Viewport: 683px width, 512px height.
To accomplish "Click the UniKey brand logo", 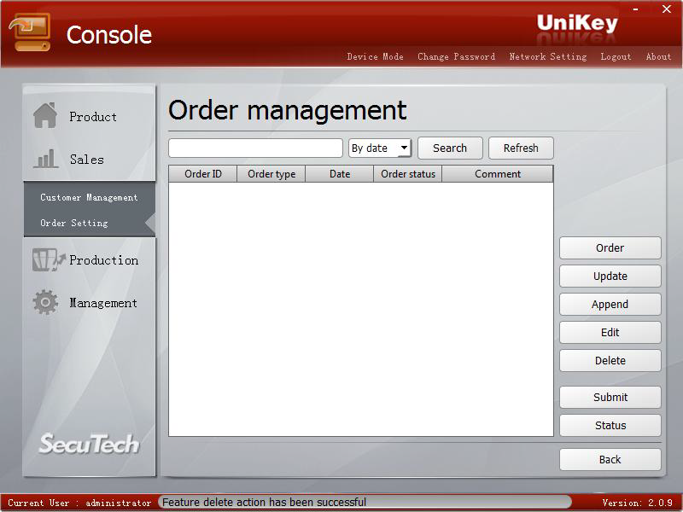I will [577, 23].
